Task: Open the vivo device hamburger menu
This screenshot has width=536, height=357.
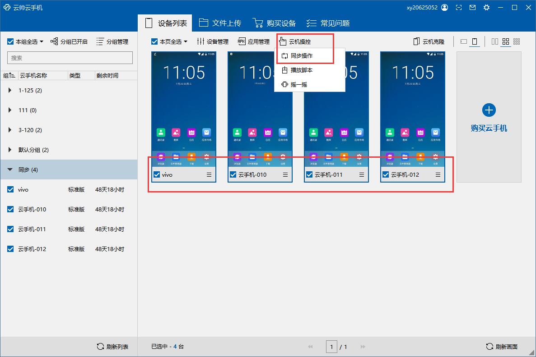Action: pyautogui.click(x=209, y=175)
